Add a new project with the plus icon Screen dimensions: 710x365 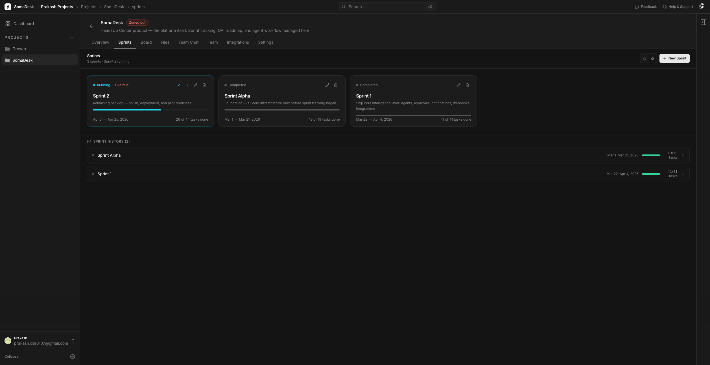(72, 37)
